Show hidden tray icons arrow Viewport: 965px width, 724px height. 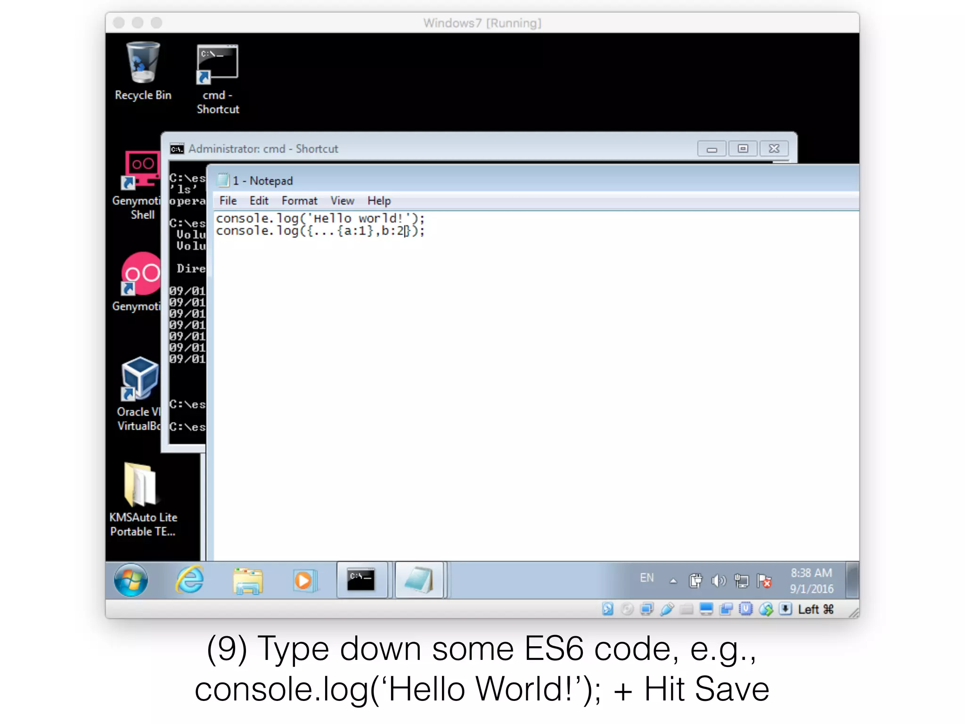[673, 581]
